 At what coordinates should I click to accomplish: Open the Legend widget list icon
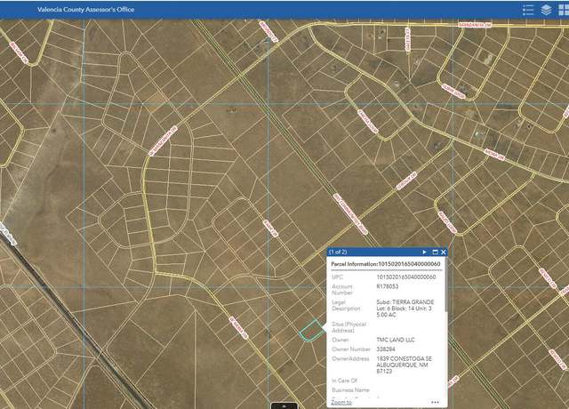(528, 10)
